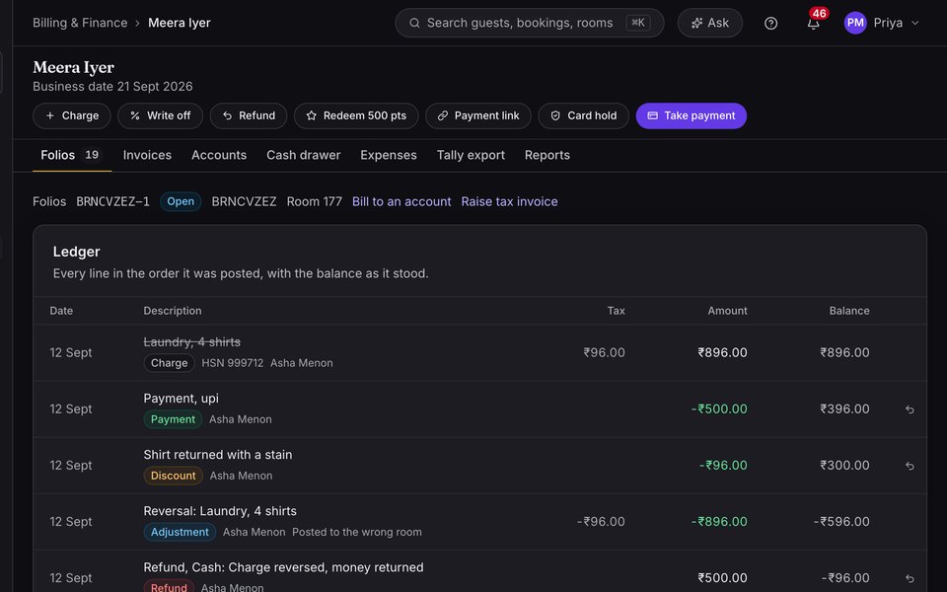
Task: Click the HSN 999712 code
Action: [x=233, y=363]
